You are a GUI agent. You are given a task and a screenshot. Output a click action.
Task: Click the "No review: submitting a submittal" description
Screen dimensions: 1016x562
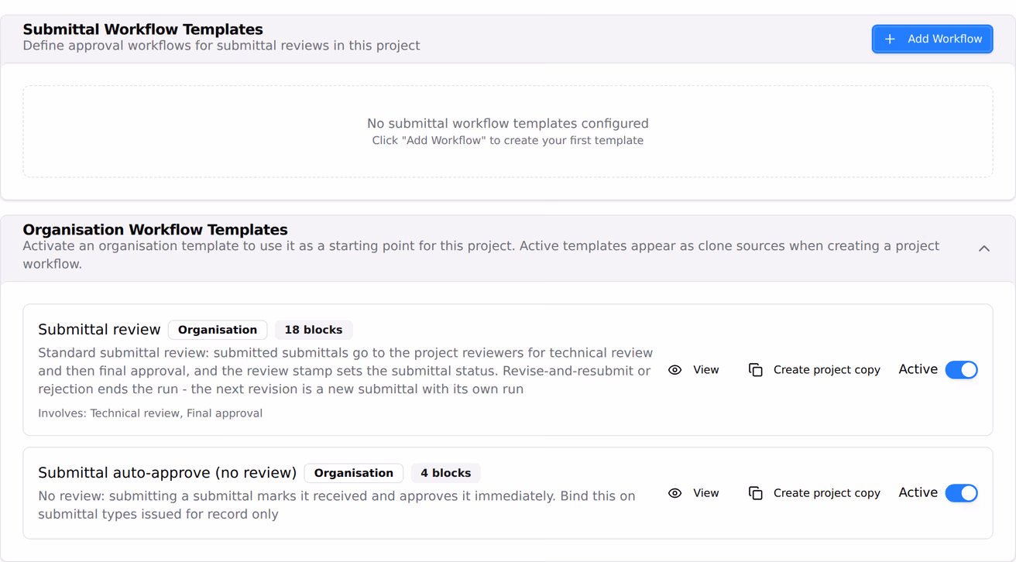click(x=337, y=505)
